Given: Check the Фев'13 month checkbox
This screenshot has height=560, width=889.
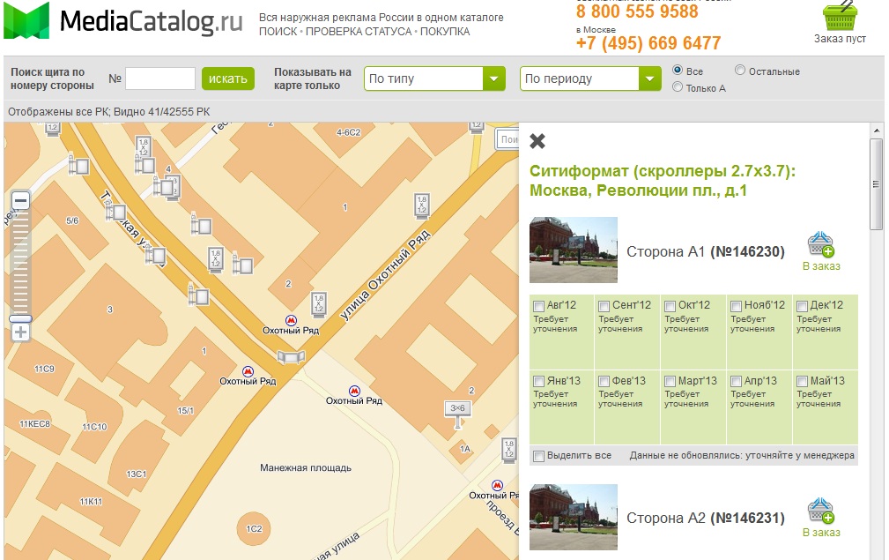Looking at the screenshot, I should (x=604, y=381).
